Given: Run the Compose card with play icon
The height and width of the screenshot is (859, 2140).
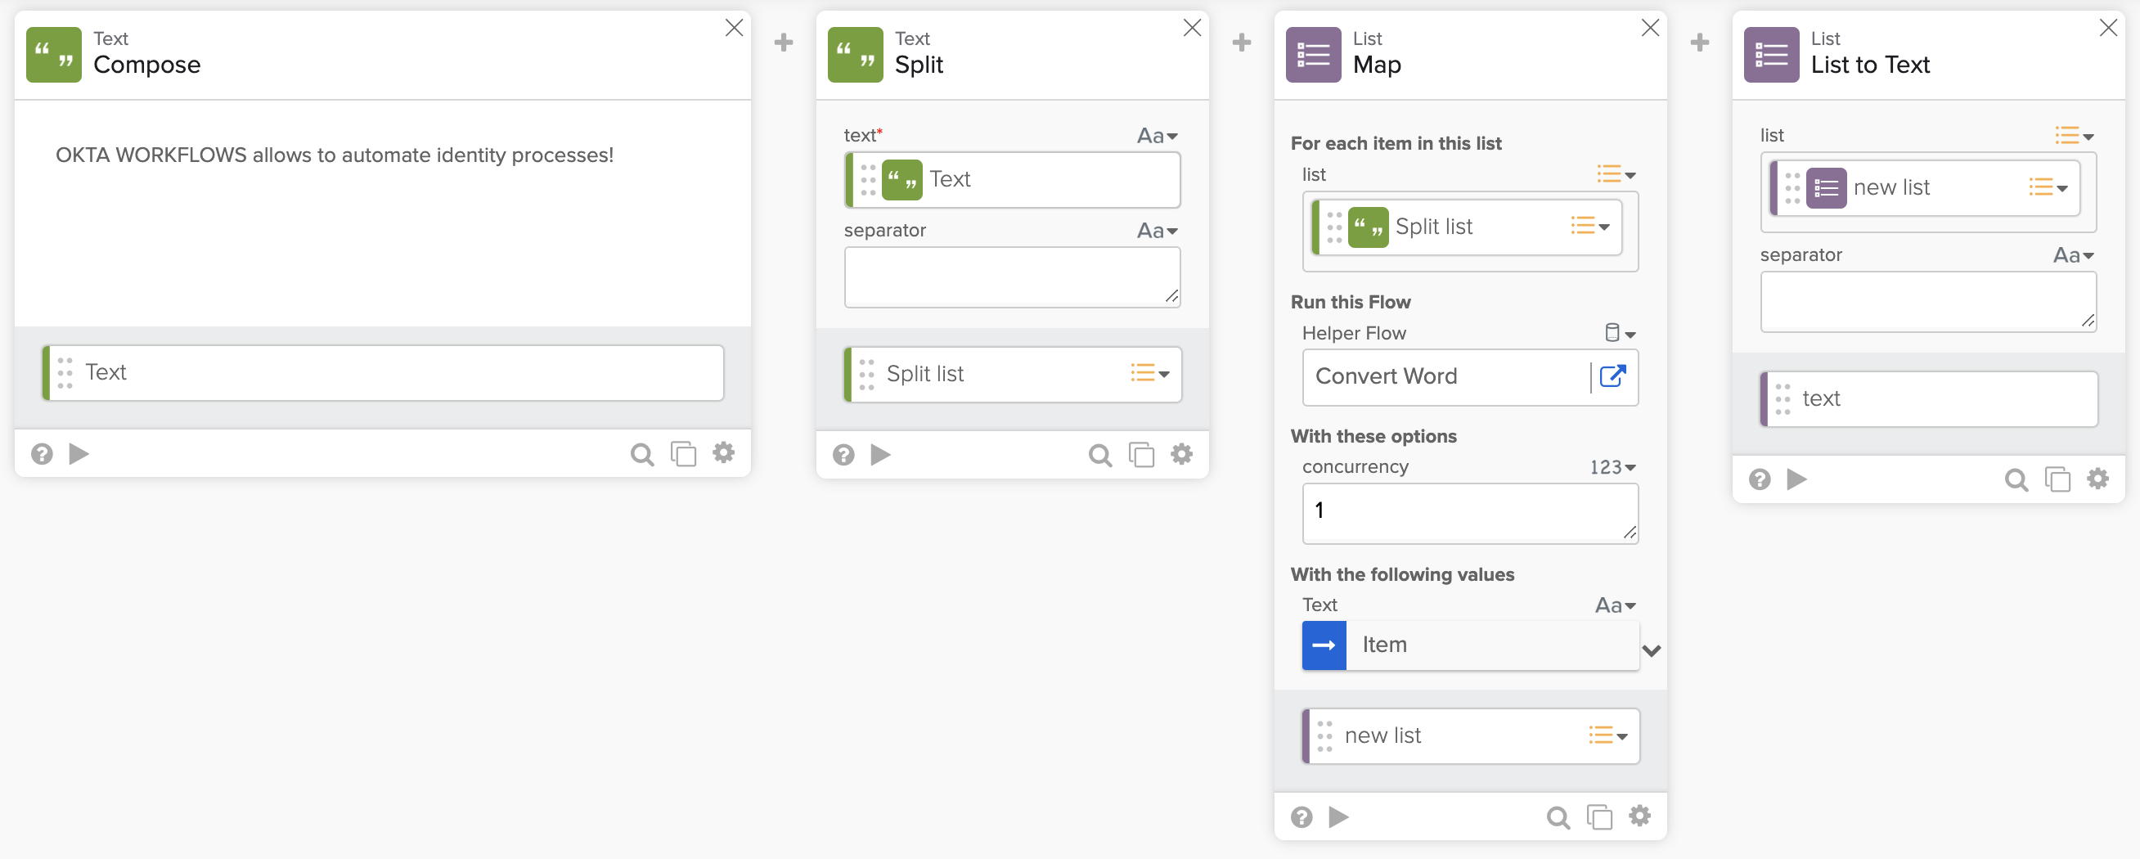Looking at the screenshot, I should click(79, 453).
